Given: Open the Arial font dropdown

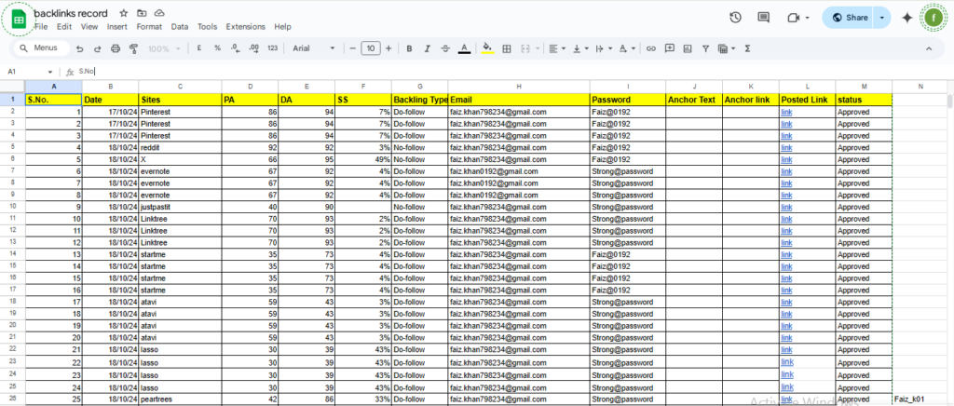Looking at the screenshot, I should click(x=314, y=48).
